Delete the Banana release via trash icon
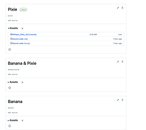 coord(122,100)
